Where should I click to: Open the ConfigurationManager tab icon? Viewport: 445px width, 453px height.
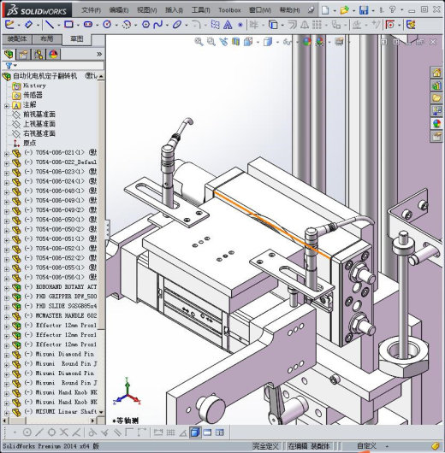coord(39,54)
